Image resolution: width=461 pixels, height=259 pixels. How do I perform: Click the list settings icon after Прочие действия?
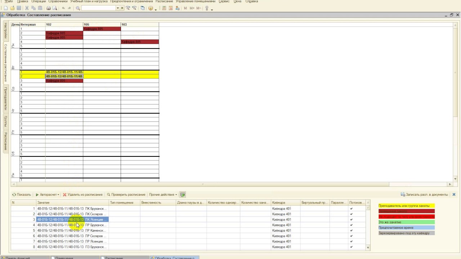tap(183, 195)
